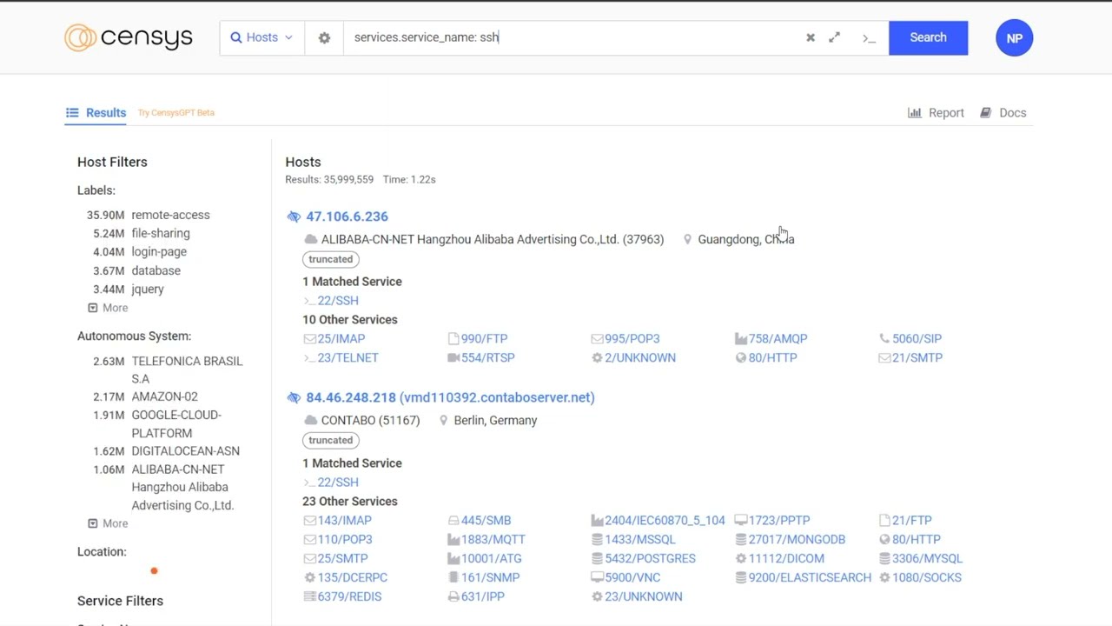Open 1433/MSSQL service
The image size is (1112, 626).
pyautogui.click(x=633, y=539)
